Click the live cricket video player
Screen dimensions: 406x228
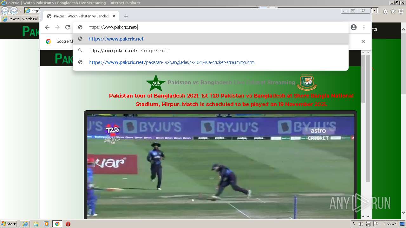(220, 166)
